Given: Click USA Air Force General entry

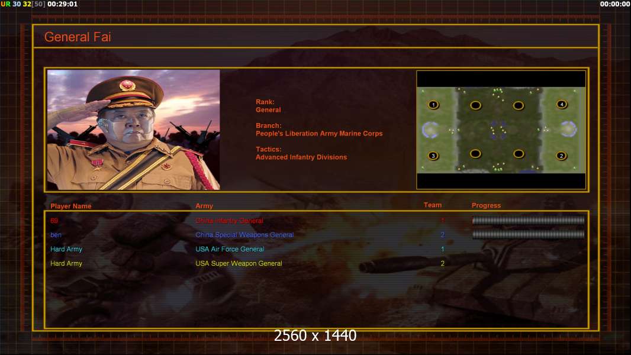Looking at the screenshot, I should 230,249.
